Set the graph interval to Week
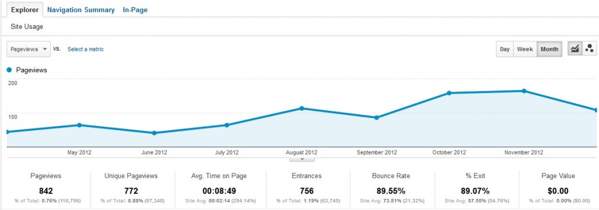 (525, 49)
